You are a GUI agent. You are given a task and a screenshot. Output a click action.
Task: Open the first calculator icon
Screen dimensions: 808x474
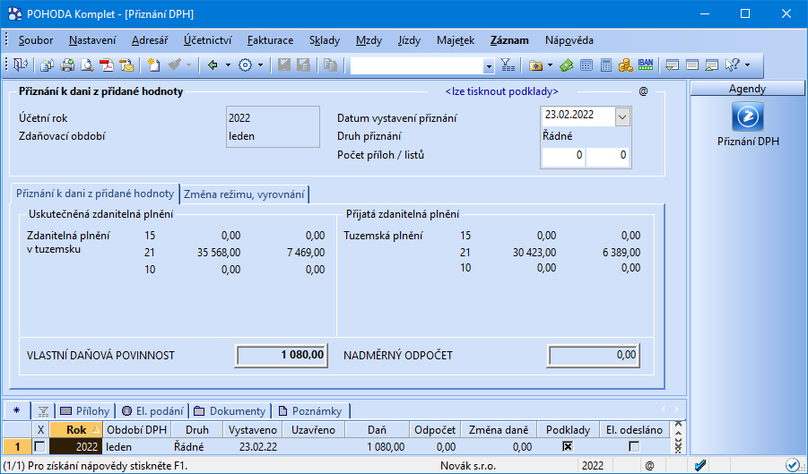586,65
